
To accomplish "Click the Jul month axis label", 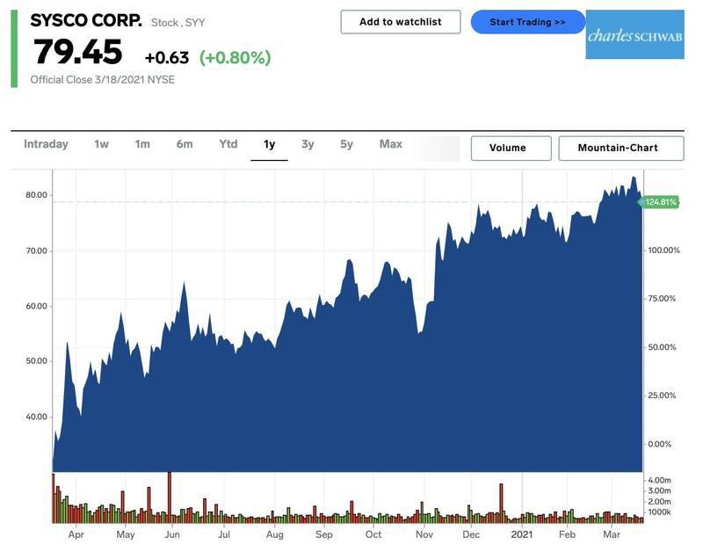I will (x=224, y=534).
